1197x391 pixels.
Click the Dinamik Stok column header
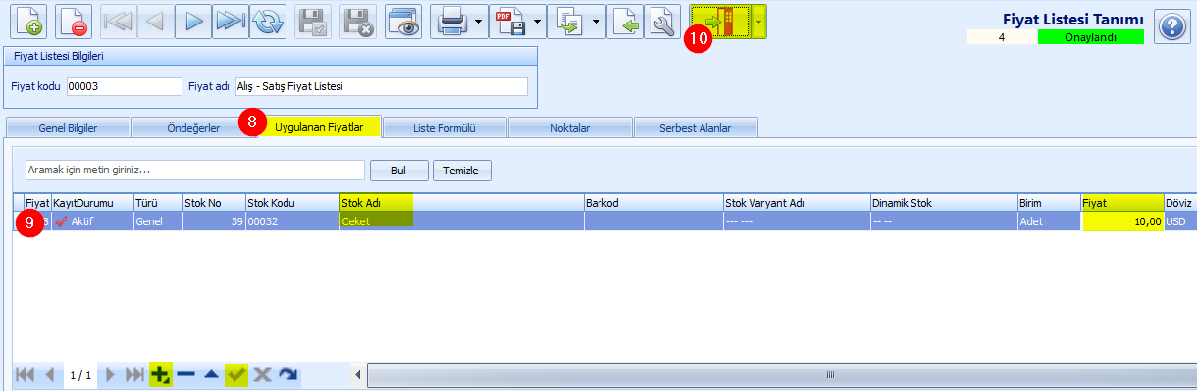pos(943,203)
